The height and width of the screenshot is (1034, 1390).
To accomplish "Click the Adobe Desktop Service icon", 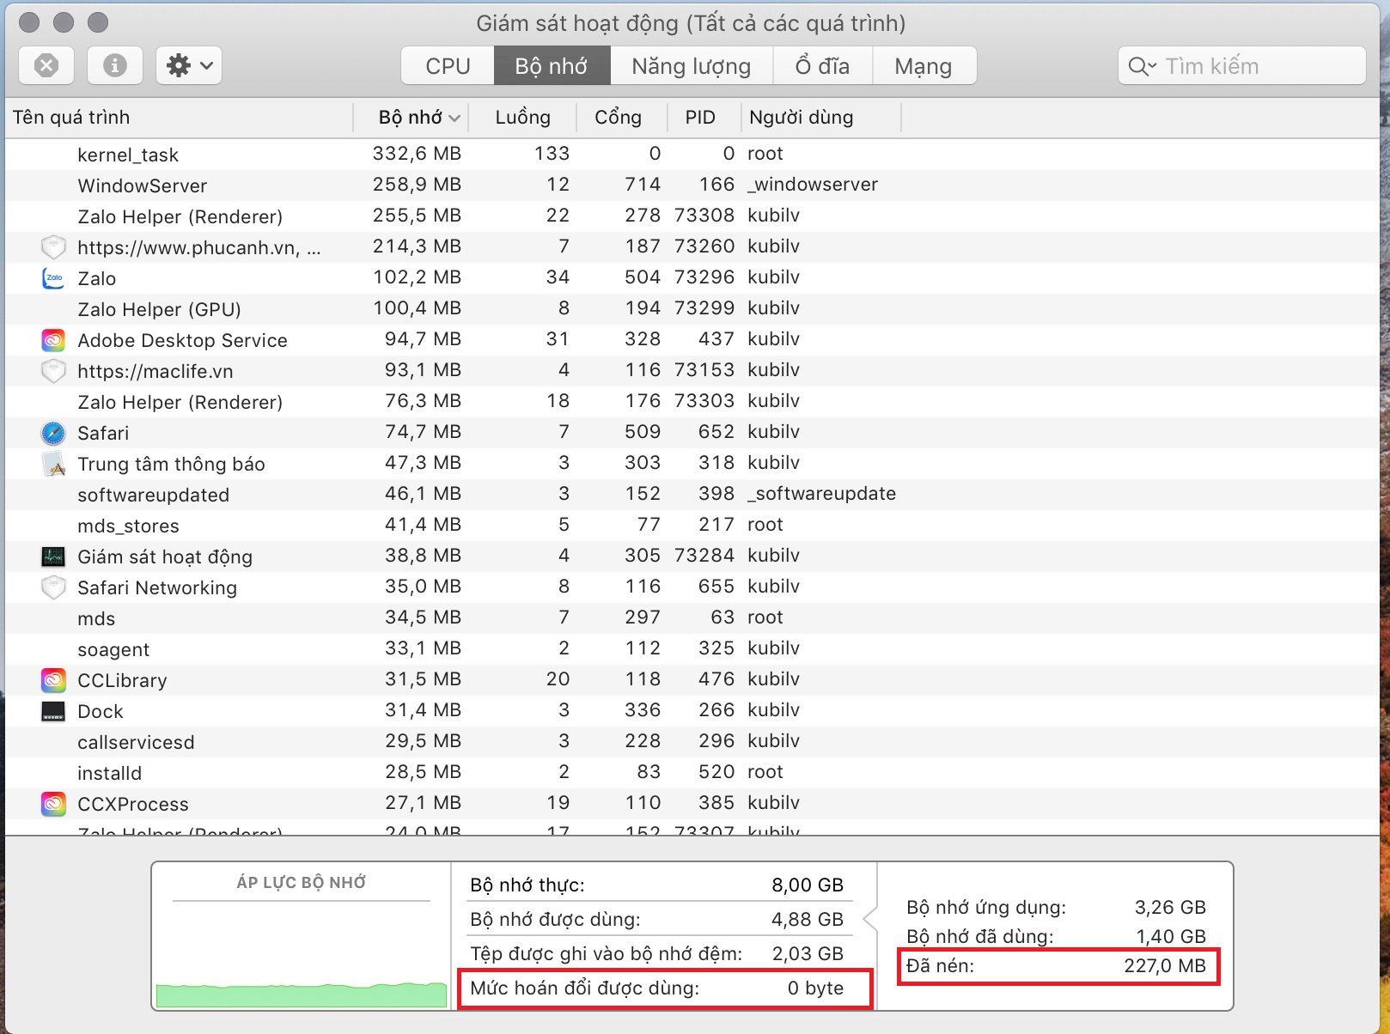I will click(53, 340).
